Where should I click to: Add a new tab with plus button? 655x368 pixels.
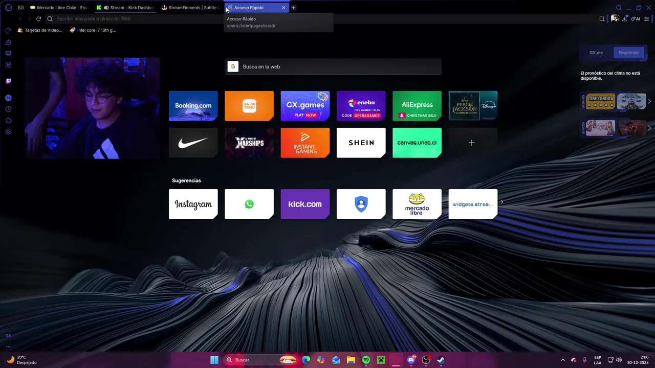(x=293, y=8)
